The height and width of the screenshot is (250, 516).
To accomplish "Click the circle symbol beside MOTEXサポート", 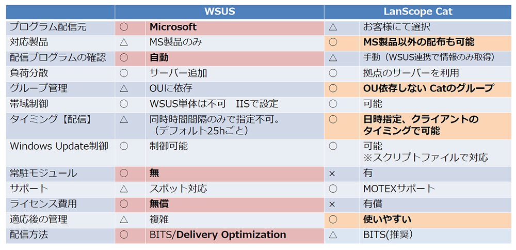I will pos(333,189).
